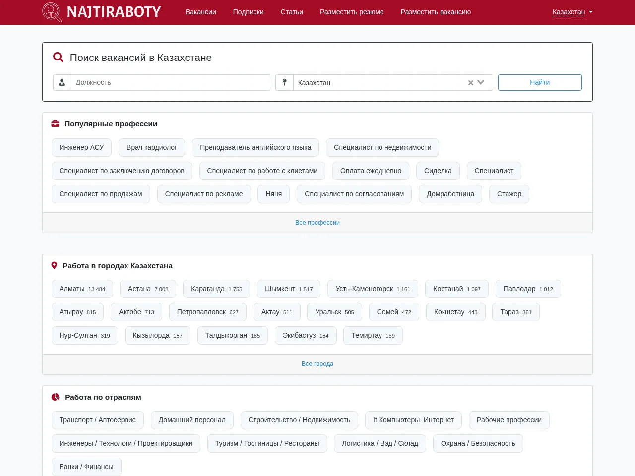Open the Подписки menu item
The image size is (635, 476).
249,12
